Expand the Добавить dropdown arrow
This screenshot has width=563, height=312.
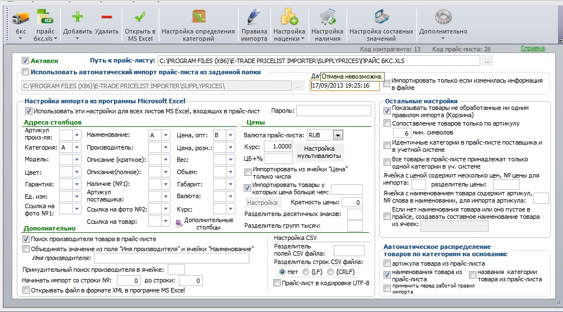click(77, 39)
